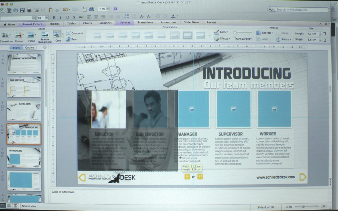Decrease font size with smaller A
The height and width of the screenshot is (211, 338).
[149, 16]
